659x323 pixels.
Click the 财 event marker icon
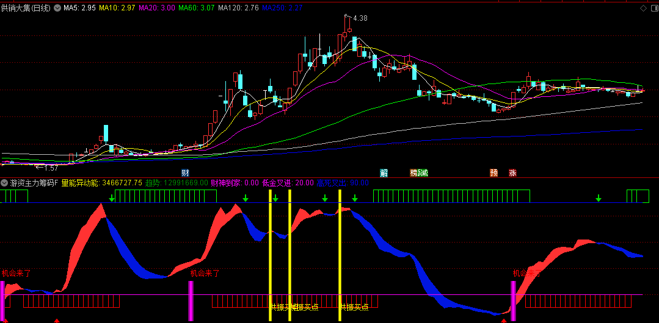(x=185, y=172)
